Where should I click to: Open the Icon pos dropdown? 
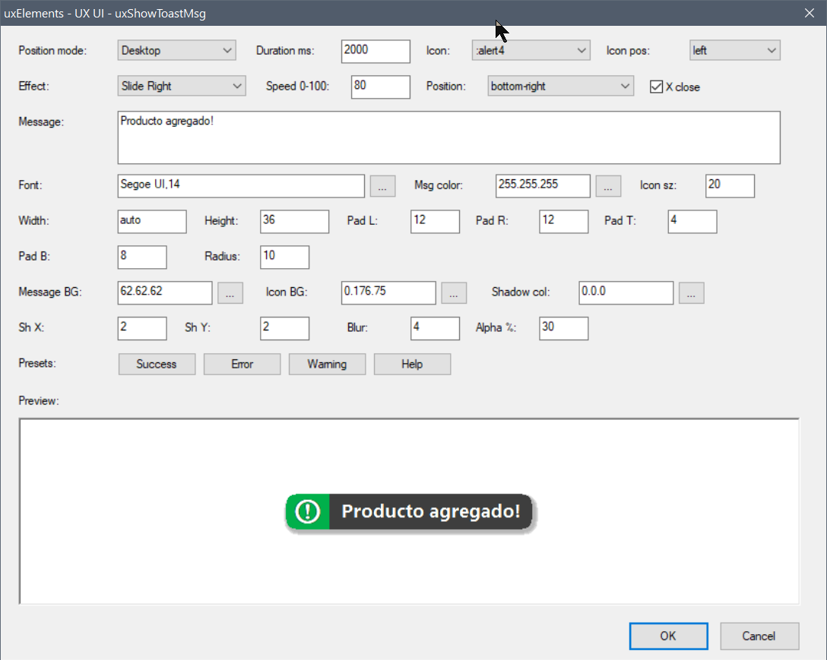click(x=735, y=51)
